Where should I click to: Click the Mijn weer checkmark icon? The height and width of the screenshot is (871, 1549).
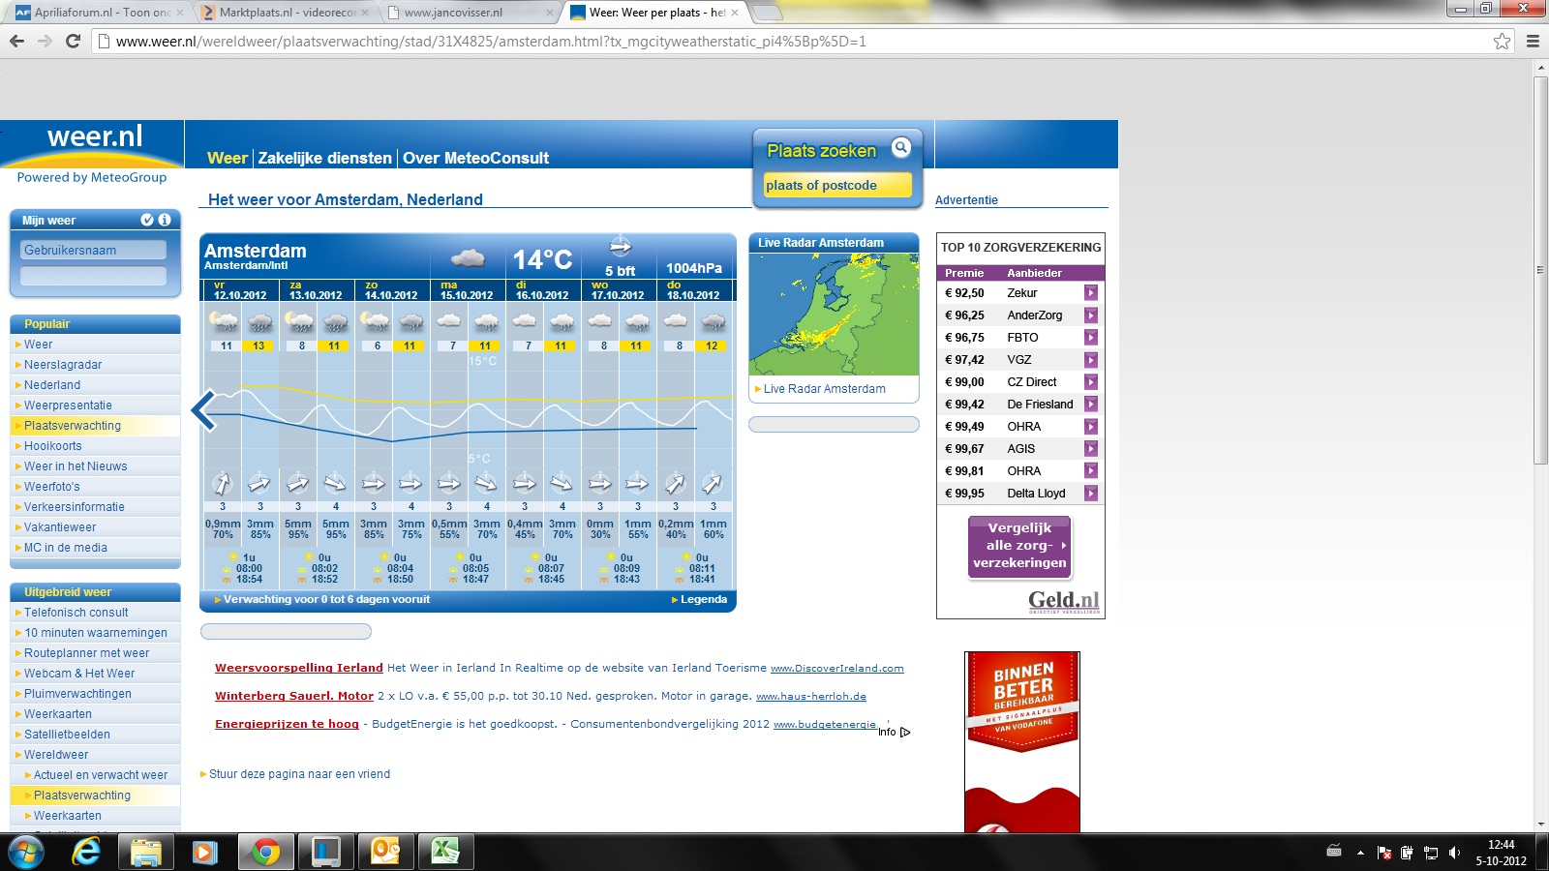point(147,220)
